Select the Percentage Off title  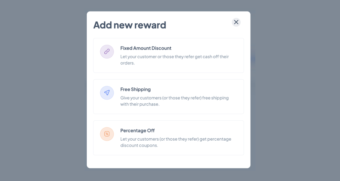click(137, 130)
